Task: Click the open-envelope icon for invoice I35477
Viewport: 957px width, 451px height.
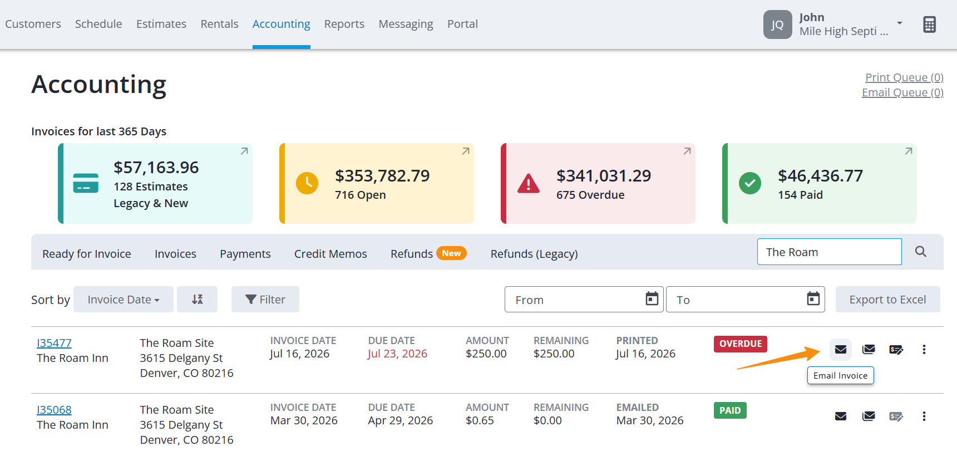Action: pos(869,350)
